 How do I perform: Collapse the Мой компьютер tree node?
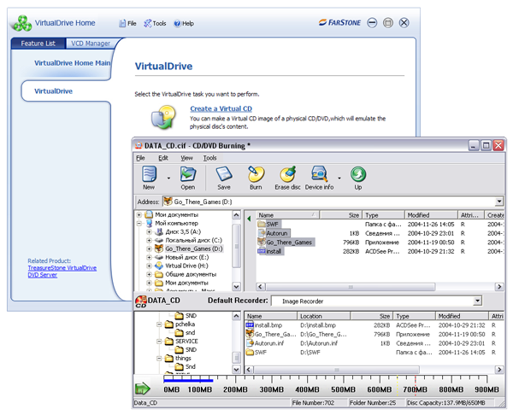coord(139,224)
